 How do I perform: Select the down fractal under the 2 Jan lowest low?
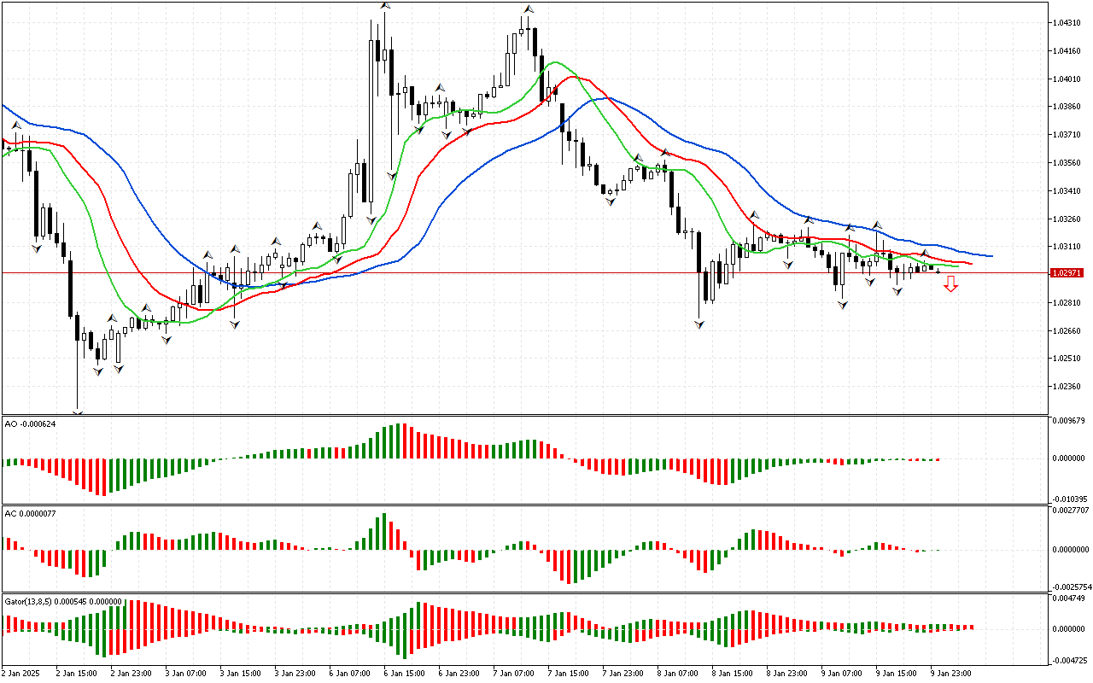[x=78, y=413]
